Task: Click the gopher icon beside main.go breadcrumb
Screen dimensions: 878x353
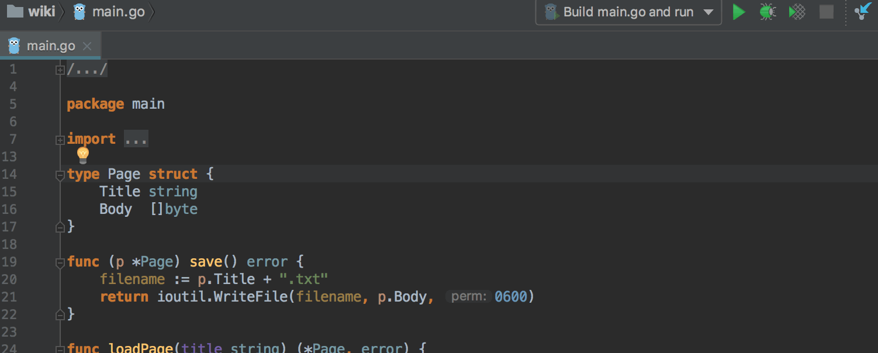Action: click(80, 12)
